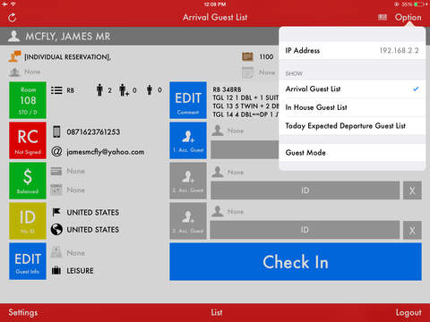Open the Room 108 tile
Viewport: 430px width, 322px height.
(x=28, y=100)
